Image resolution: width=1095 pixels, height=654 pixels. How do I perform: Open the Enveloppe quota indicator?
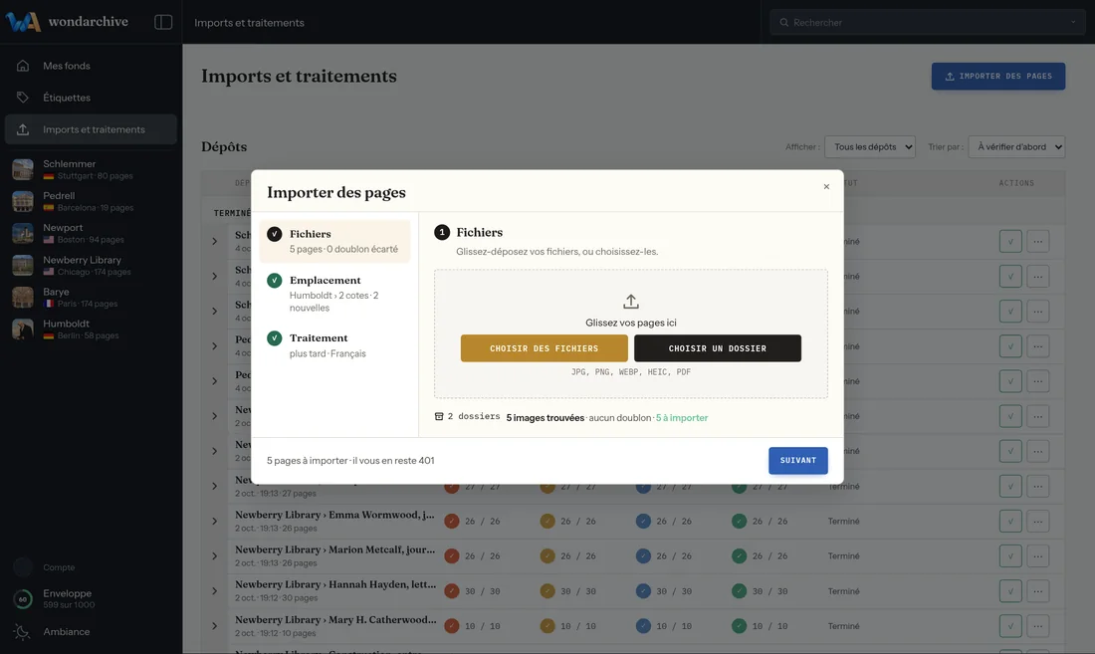55,598
